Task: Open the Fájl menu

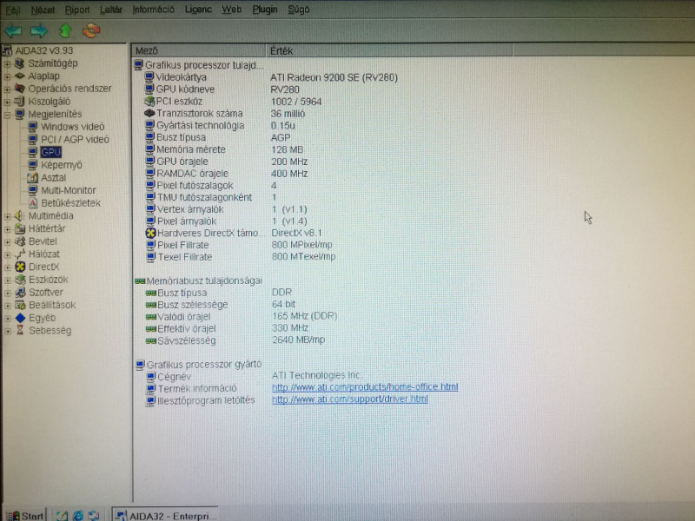Action: point(13,10)
